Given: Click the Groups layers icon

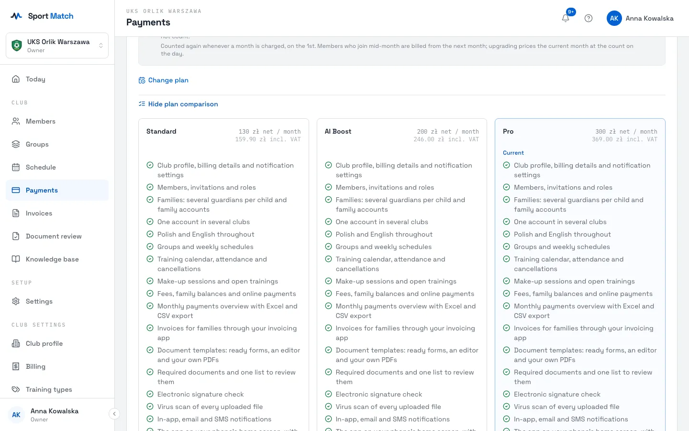Looking at the screenshot, I should coord(16,144).
